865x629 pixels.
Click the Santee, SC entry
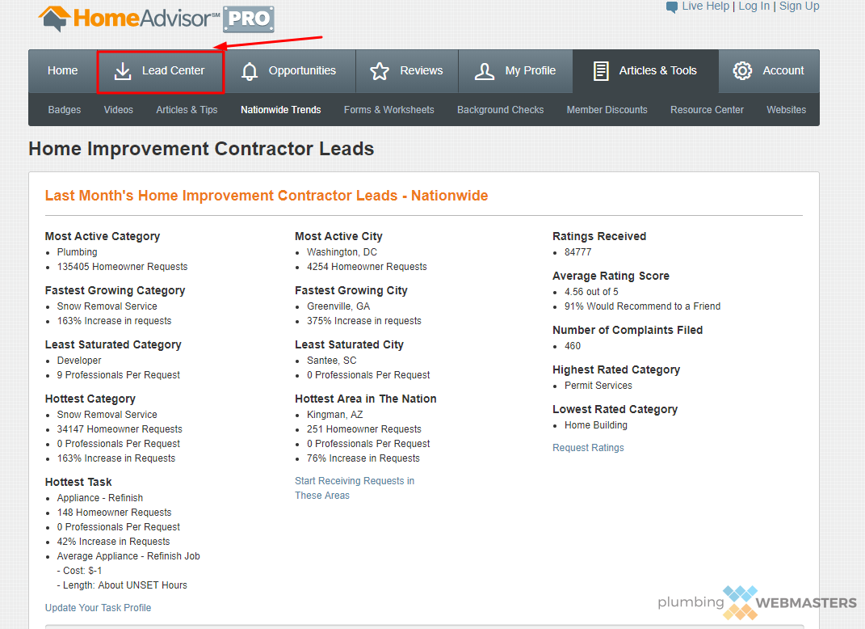(332, 360)
